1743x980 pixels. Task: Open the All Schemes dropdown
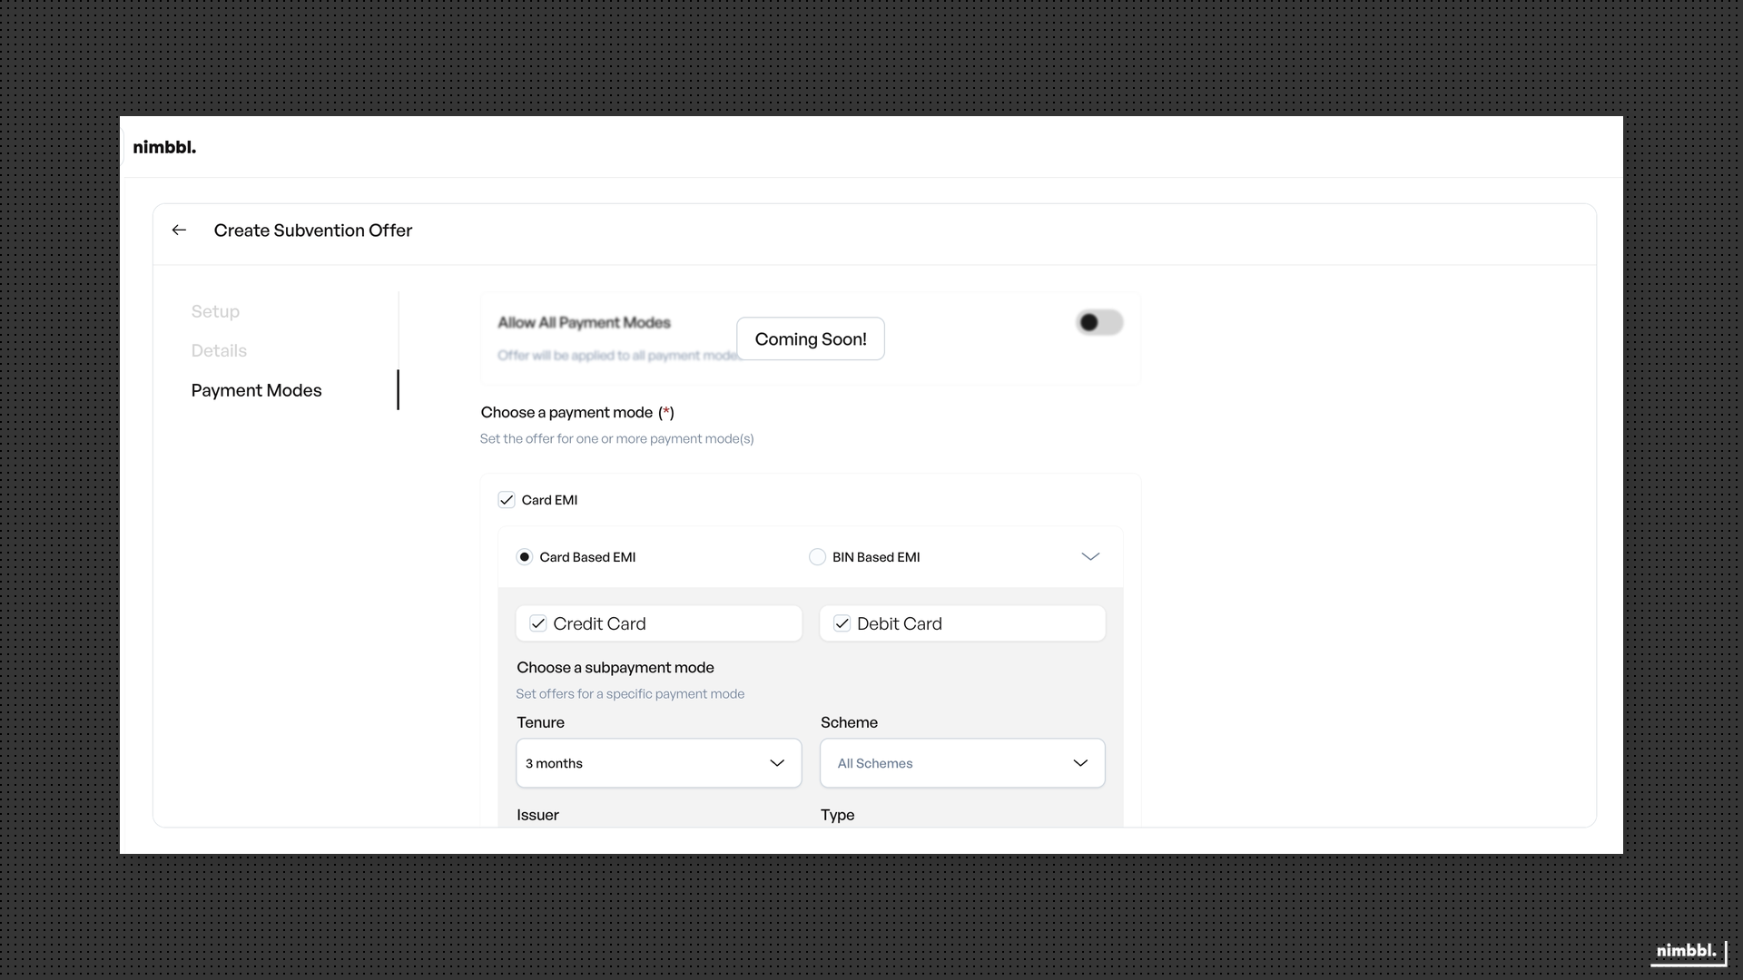tap(962, 763)
